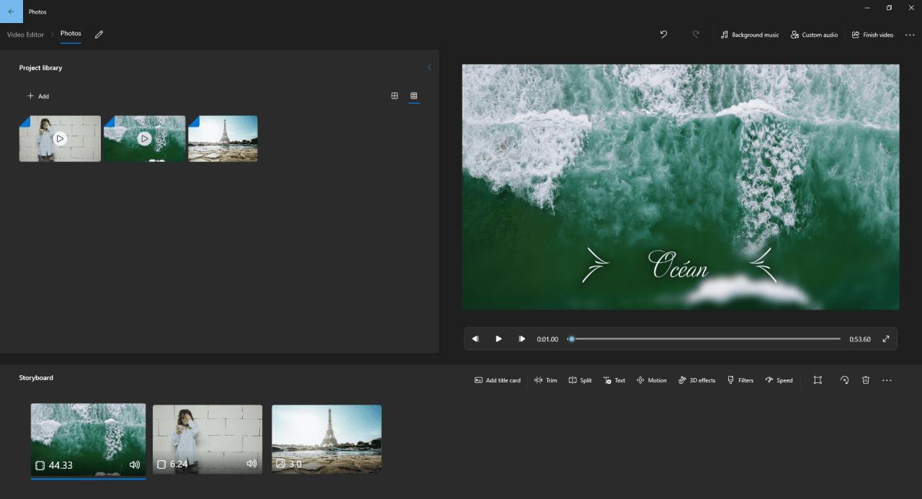The height and width of the screenshot is (499, 922).
Task: Select the ocean video in project library
Action: pos(144,138)
